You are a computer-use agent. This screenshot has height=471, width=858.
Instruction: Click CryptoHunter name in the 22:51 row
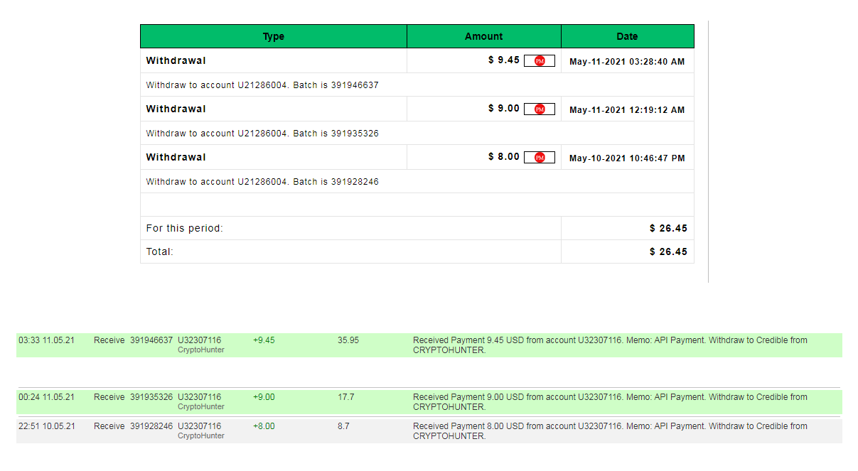pos(201,436)
